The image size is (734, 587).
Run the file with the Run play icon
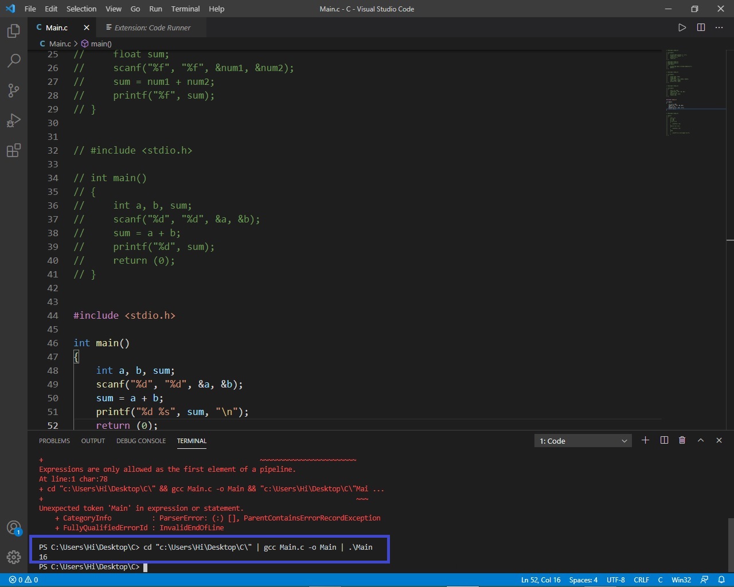pyautogui.click(x=682, y=27)
